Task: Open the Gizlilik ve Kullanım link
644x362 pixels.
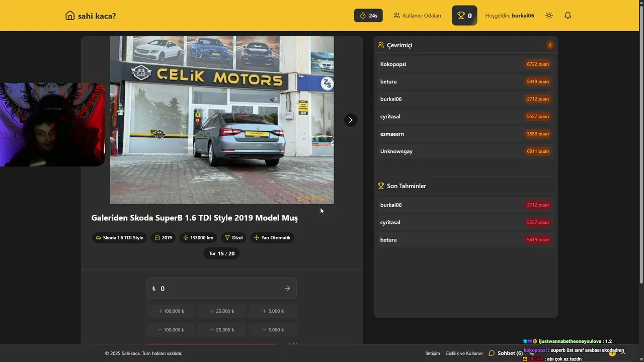Action: tap(464, 353)
